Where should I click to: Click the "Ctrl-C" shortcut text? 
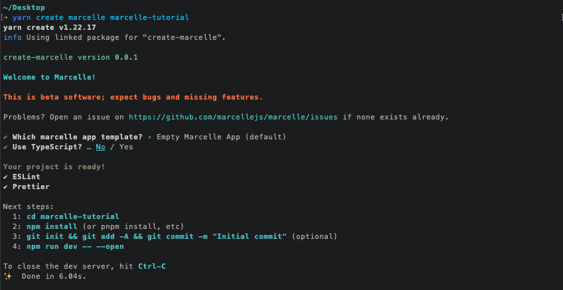tap(152, 266)
